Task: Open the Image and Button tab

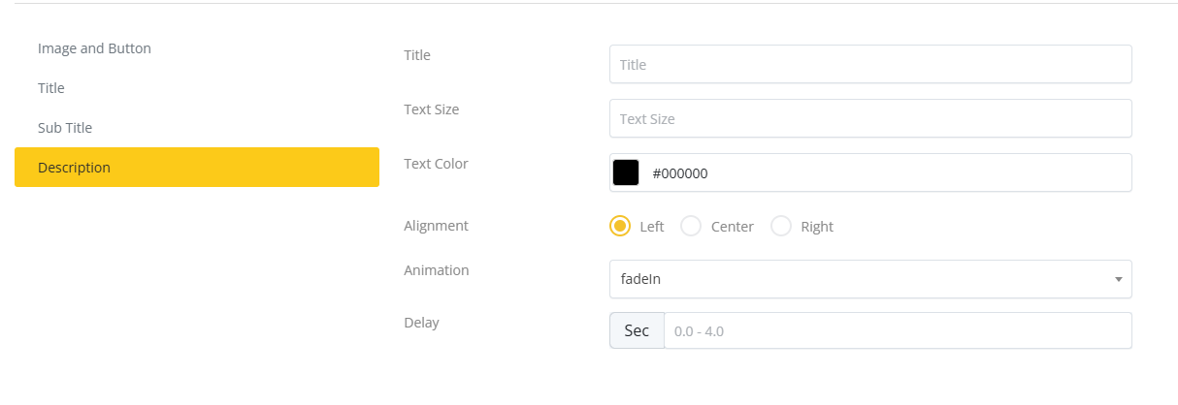Action: click(x=94, y=48)
